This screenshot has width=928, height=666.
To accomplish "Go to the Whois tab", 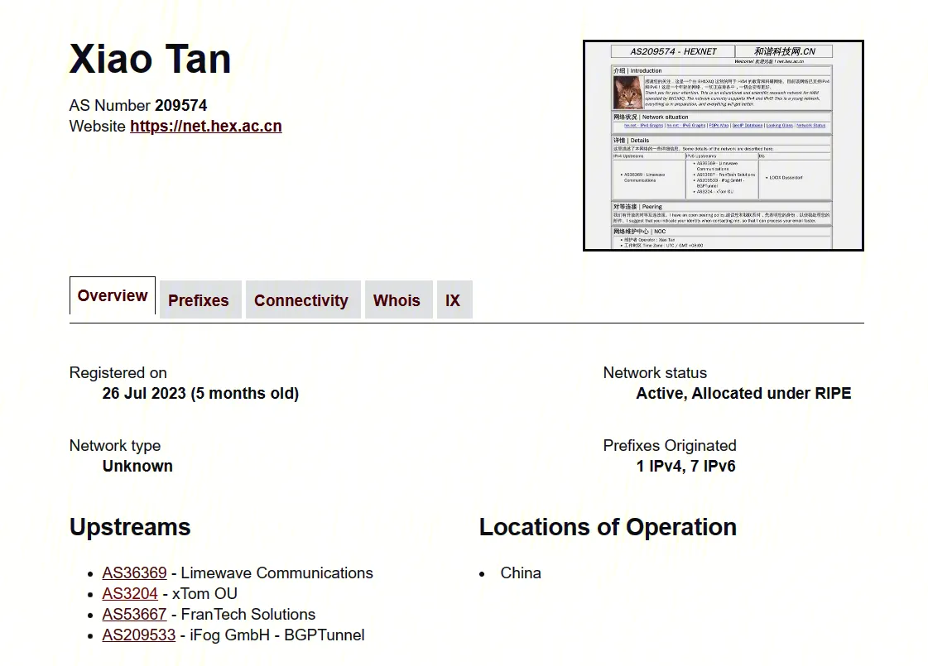I will 397,300.
